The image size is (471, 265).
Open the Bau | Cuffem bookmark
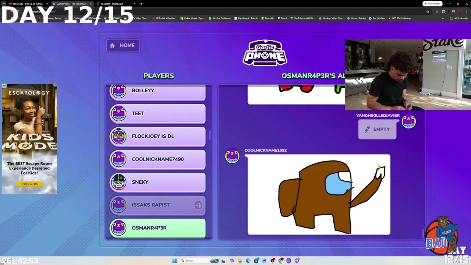point(377,18)
